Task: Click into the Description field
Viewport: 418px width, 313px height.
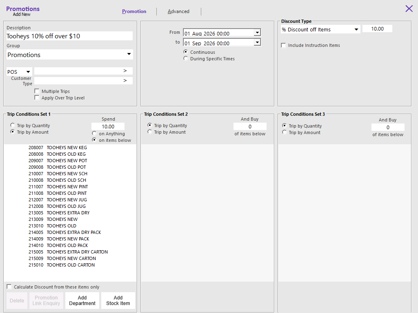Action: click(69, 36)
